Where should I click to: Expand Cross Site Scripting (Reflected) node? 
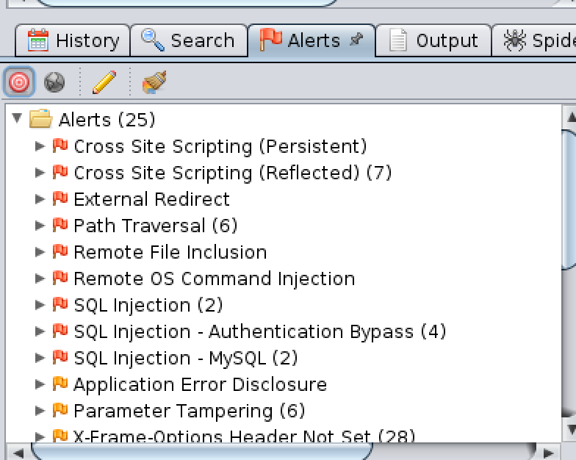[40, 173]
